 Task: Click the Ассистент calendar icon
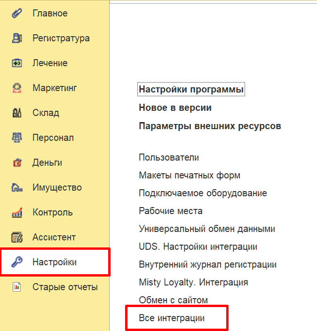(x=17, y=237)
